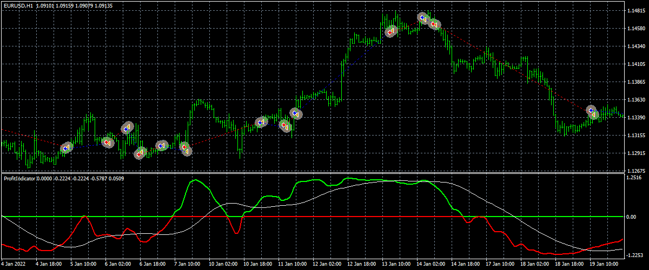Viewport: 649px width, 270px height.
Task: Click the 4 Jan 2022 date label
Action: [14, 265]
